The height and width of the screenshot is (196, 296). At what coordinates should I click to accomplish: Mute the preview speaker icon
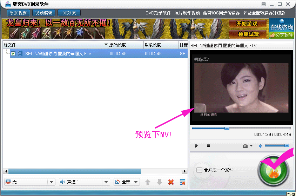click(x=261, y=146)
